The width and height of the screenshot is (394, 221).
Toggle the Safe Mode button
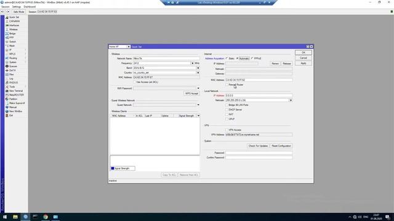pos(18,12)
